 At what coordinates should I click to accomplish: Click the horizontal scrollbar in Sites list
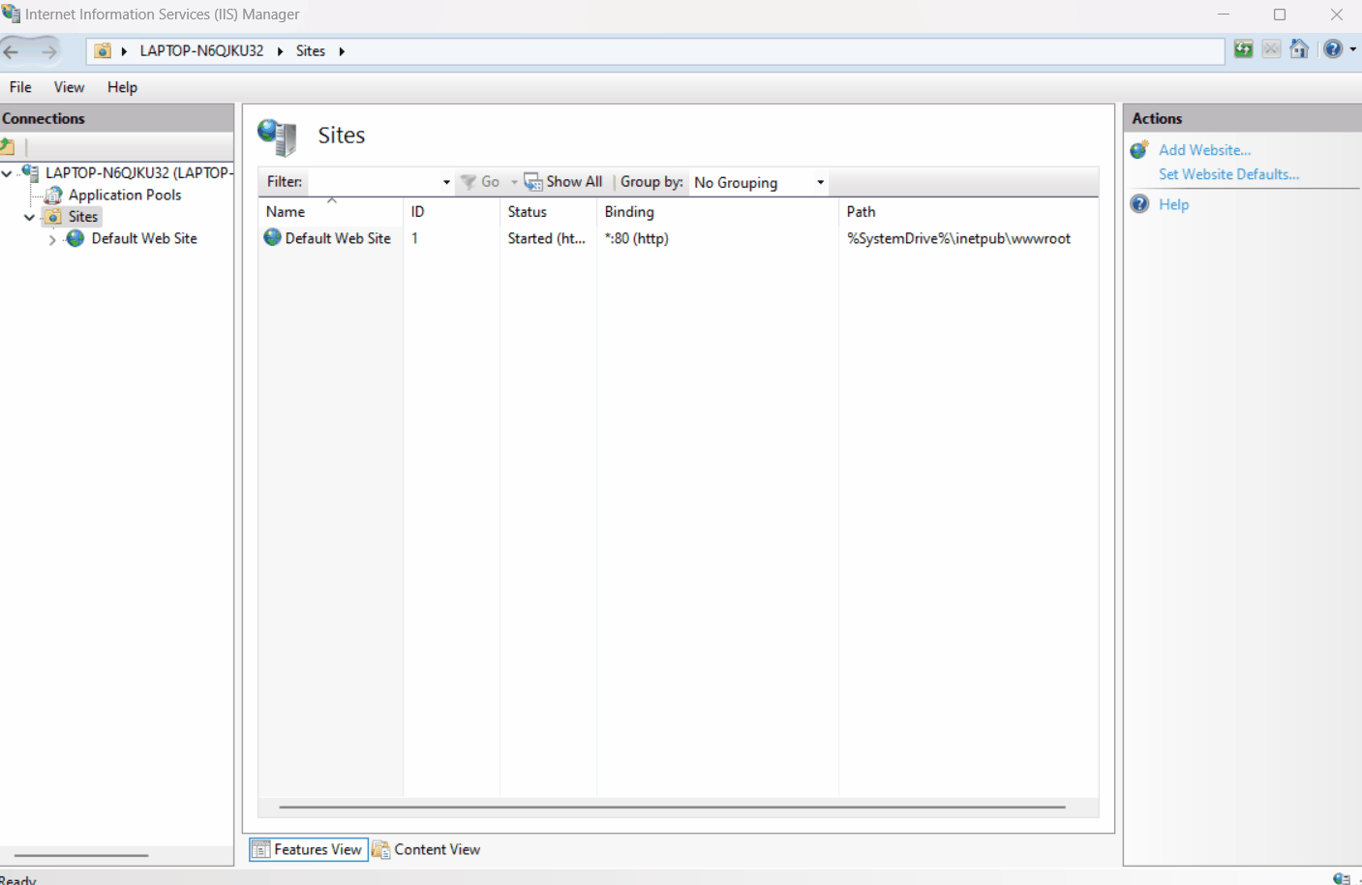672,807
